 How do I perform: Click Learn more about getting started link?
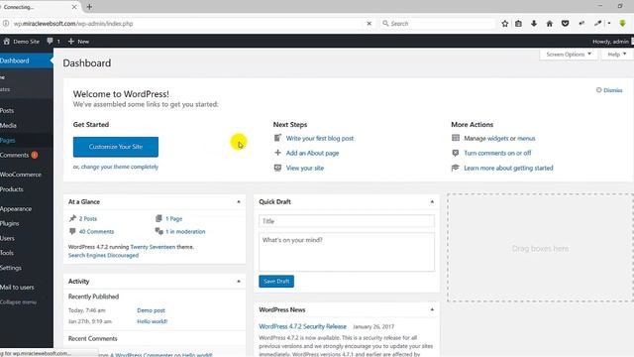[508, 168]
